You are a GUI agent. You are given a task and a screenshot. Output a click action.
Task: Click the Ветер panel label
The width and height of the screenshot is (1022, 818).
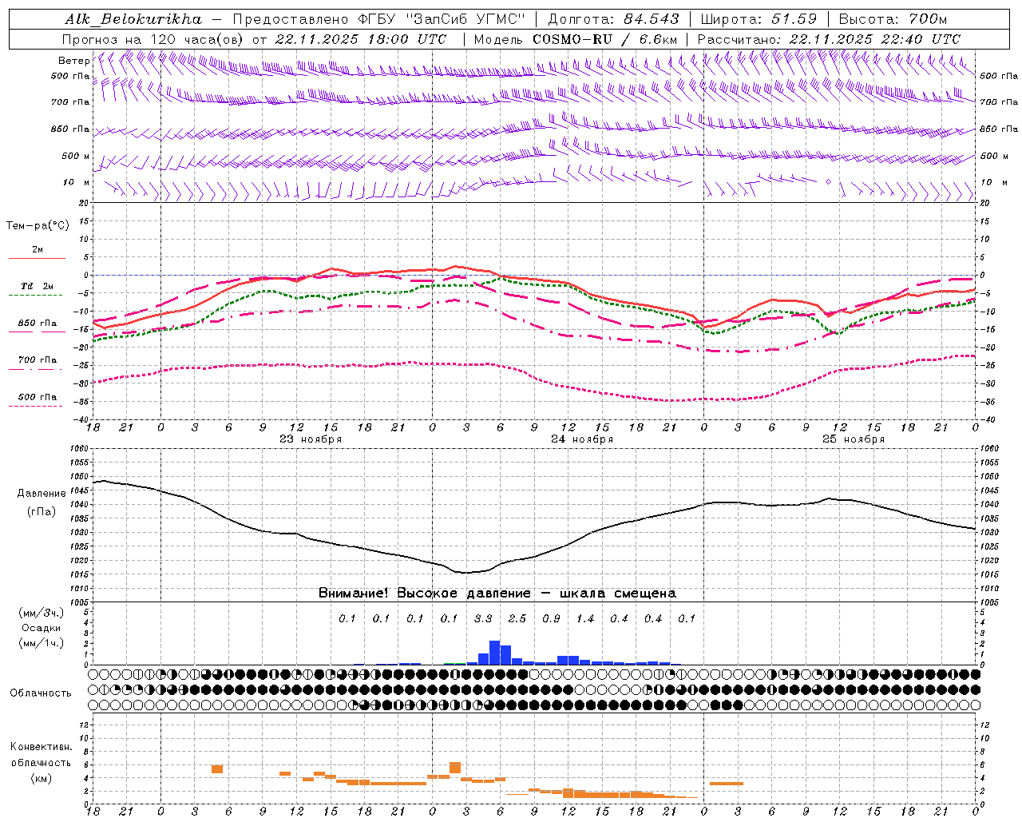[73, 61]
